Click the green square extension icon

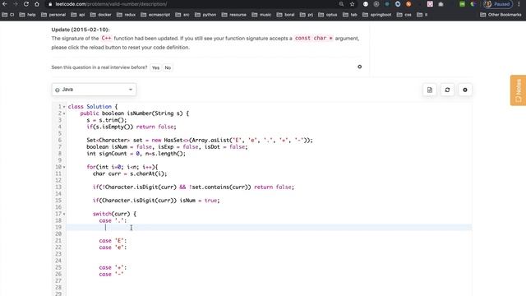tap(462, 4)
